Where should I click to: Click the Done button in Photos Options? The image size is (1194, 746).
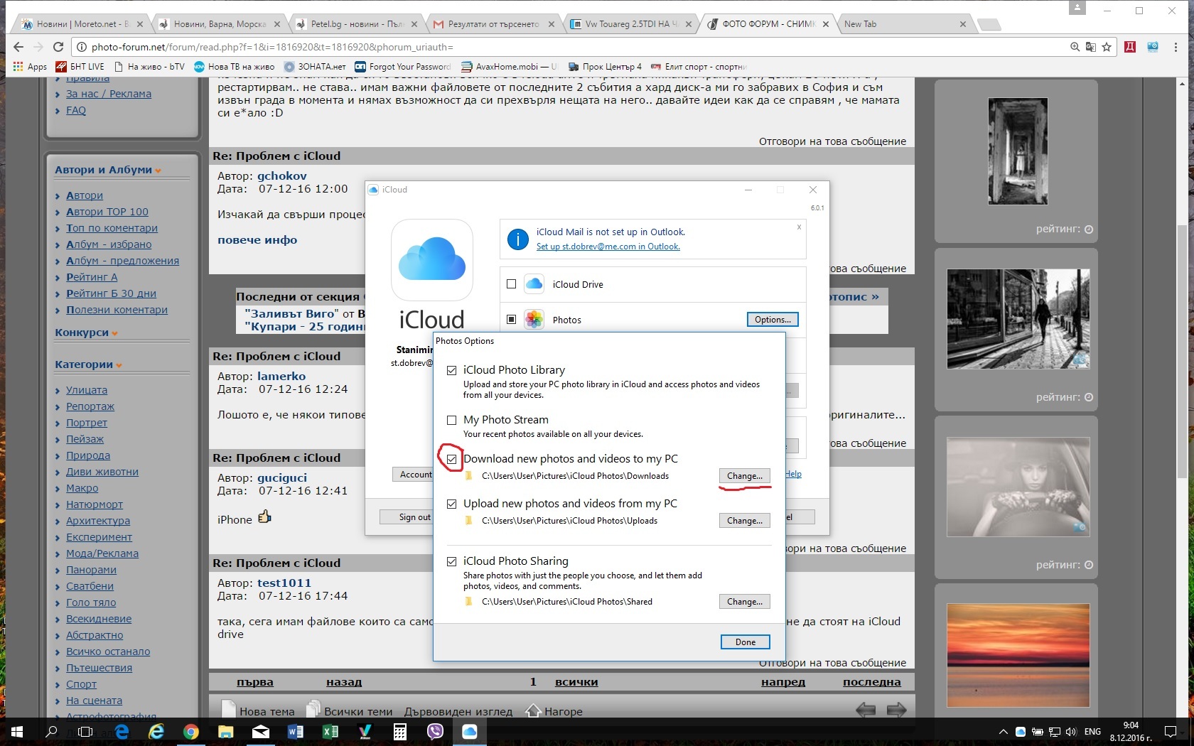[745, 642]
